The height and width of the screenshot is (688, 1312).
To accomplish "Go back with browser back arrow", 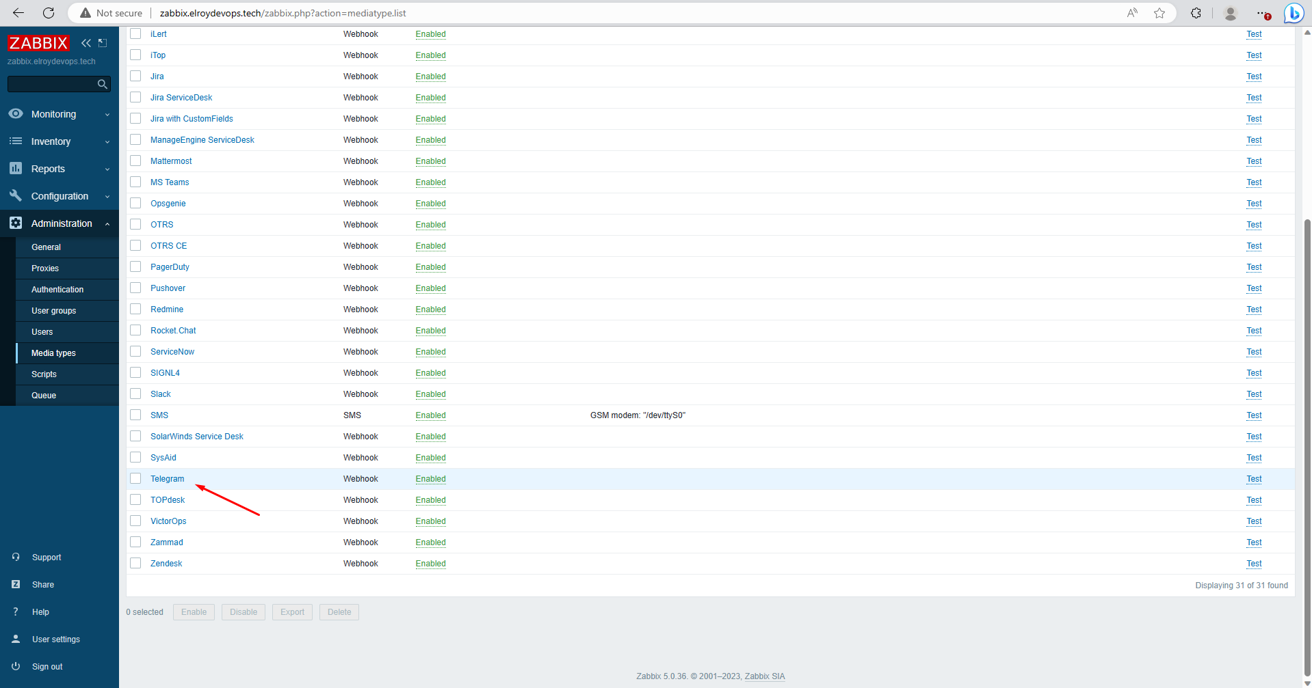I will coord(18,13).
